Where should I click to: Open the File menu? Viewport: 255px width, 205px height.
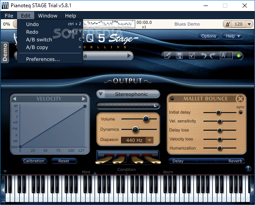coord(9,16)
